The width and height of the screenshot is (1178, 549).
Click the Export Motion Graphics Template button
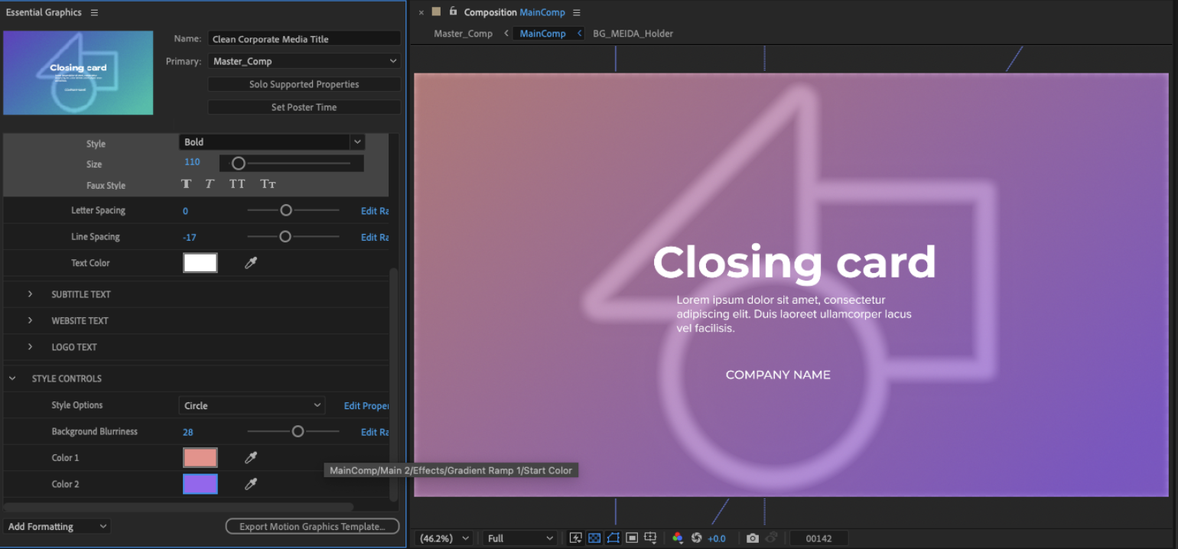click(x=312, y=527)
